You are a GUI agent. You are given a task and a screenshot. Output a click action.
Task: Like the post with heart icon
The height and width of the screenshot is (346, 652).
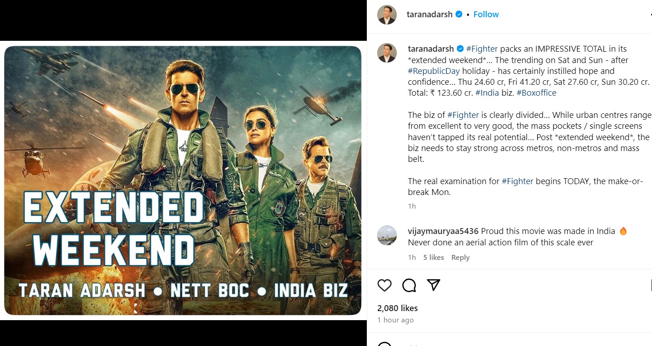pos(384,285)
